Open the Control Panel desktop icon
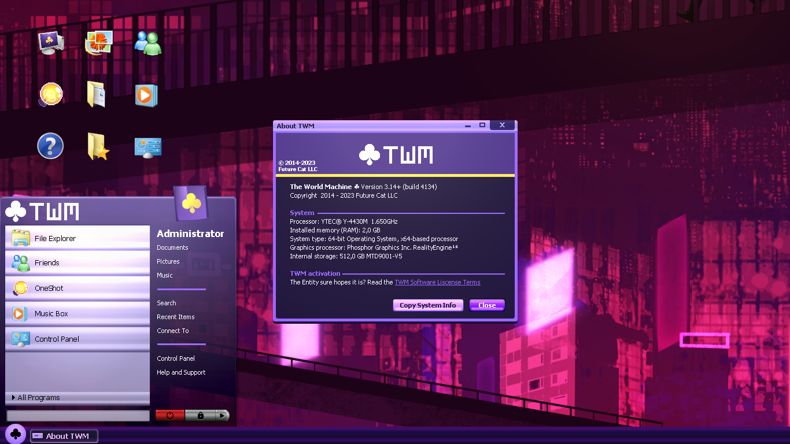The width and height of the screenshot is (790, 444). (x=147, y=147)
